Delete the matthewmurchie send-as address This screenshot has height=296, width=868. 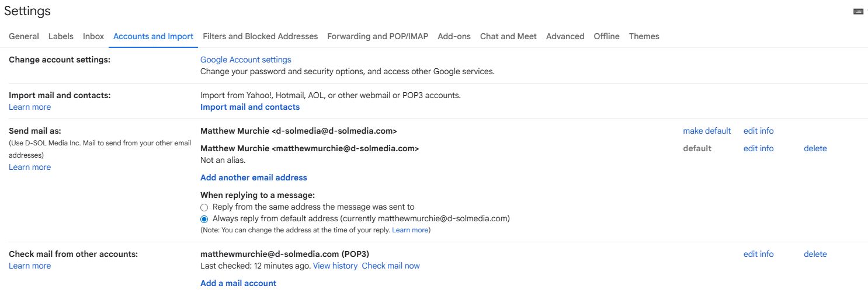tap(815, 148)
